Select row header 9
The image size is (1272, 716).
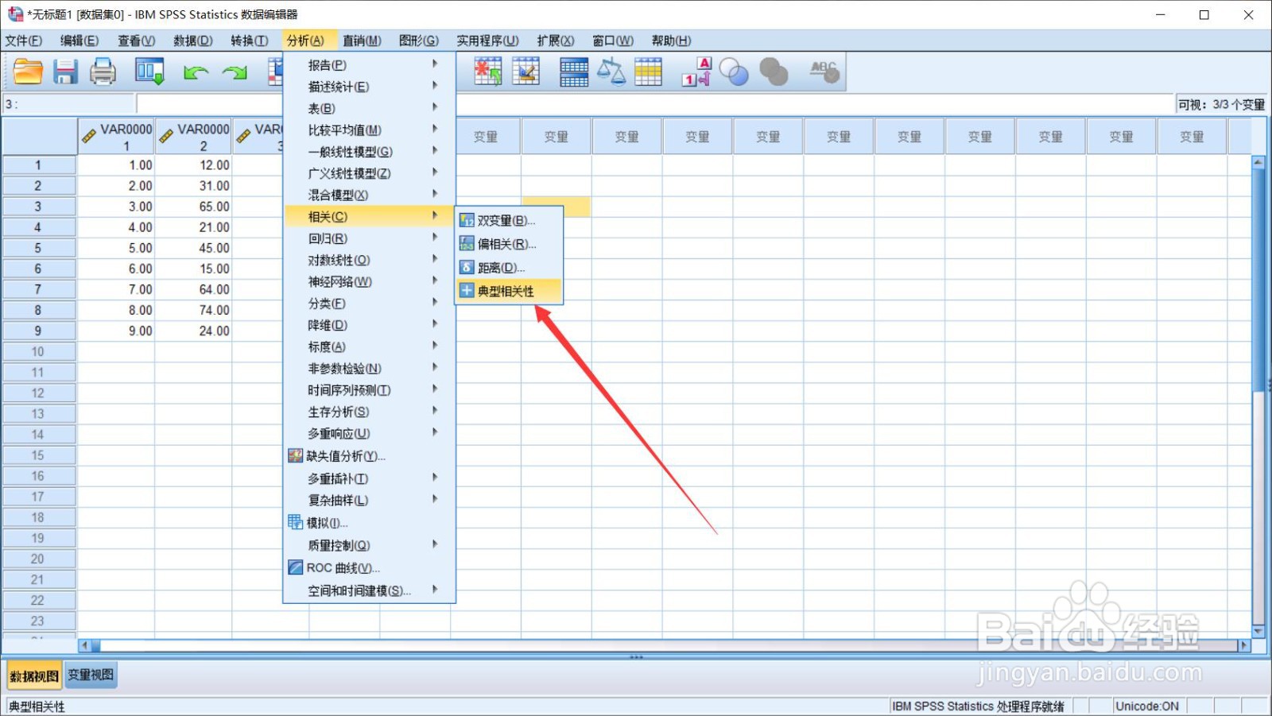(x=38, y=331)
